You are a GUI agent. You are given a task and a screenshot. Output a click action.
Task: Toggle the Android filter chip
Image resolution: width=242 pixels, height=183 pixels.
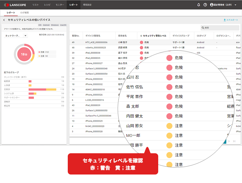(x=46, y=25)
